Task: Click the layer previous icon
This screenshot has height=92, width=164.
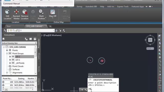Action: pos(60,30)
